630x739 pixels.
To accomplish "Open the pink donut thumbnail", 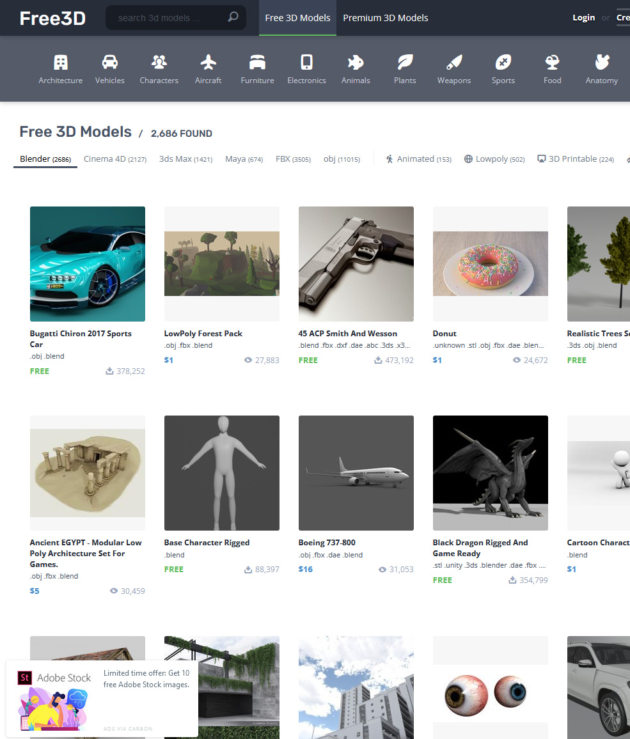I will pos(491,264).
